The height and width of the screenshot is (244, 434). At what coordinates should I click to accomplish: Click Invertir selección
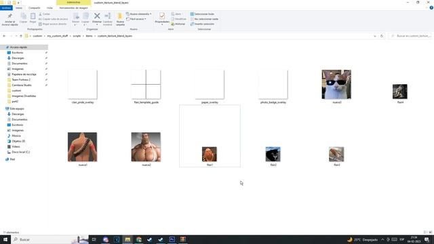click(x=202, y=24)
